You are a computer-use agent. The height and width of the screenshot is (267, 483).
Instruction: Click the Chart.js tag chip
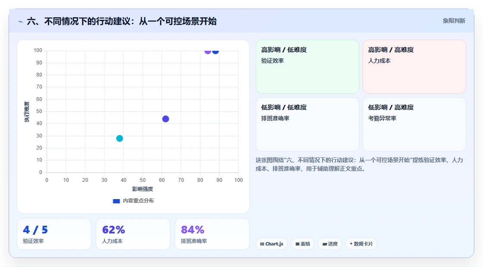click(272, 244)
